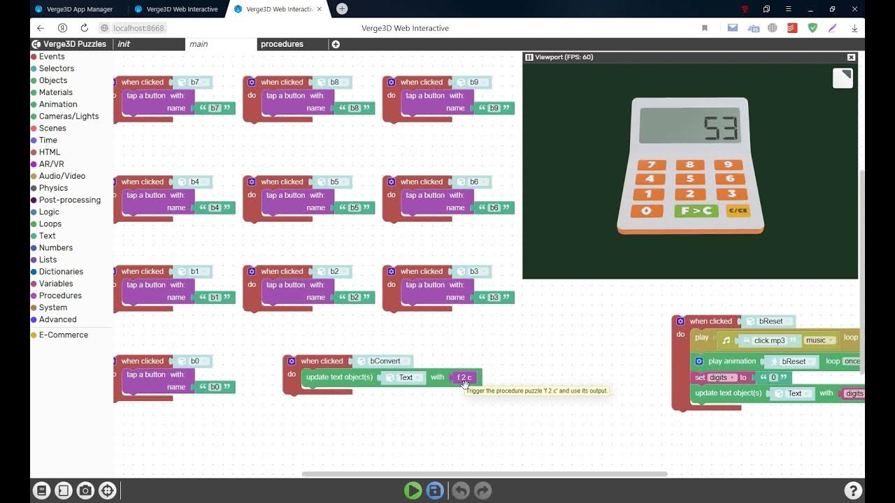The width and height of the screenshot is (895, 503).
Task: Click the horizontal workspace scrollbar
Action: [485, 474]
